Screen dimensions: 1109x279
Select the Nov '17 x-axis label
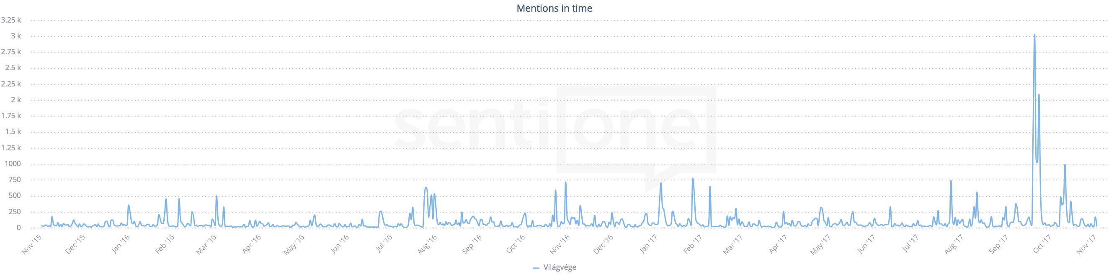tap(1086, 244)
